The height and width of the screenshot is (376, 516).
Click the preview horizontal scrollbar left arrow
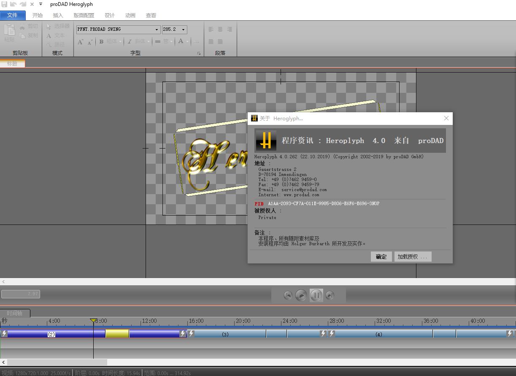[3, 281]
